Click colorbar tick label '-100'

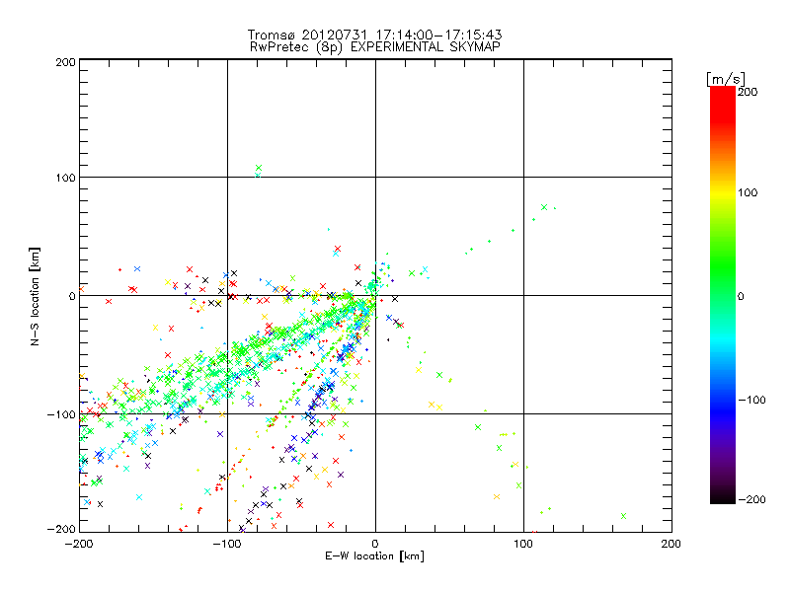(x=751, y=400)
